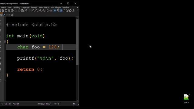Close the new 1 tab
Screen dimensions: 194x109
(12, 15)
